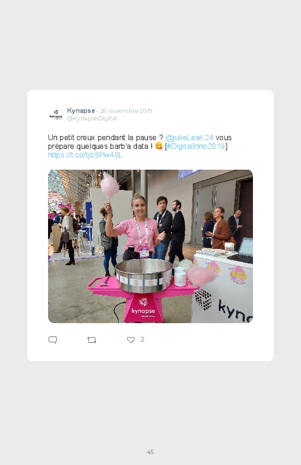Like the tweet with heart icon
Image resolution: width=301 pixels, height=465 pixels.
[x=131, y=340]
